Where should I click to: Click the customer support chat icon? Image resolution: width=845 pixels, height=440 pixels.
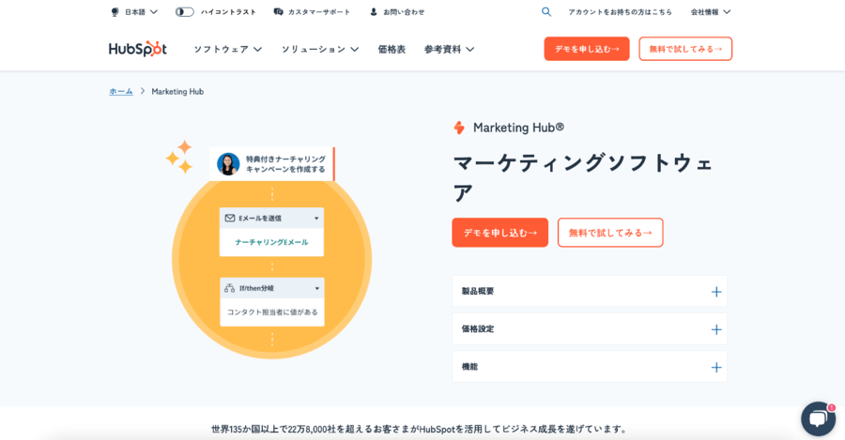278,12
